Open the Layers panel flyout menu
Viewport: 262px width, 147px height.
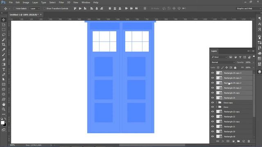[253, 51]
